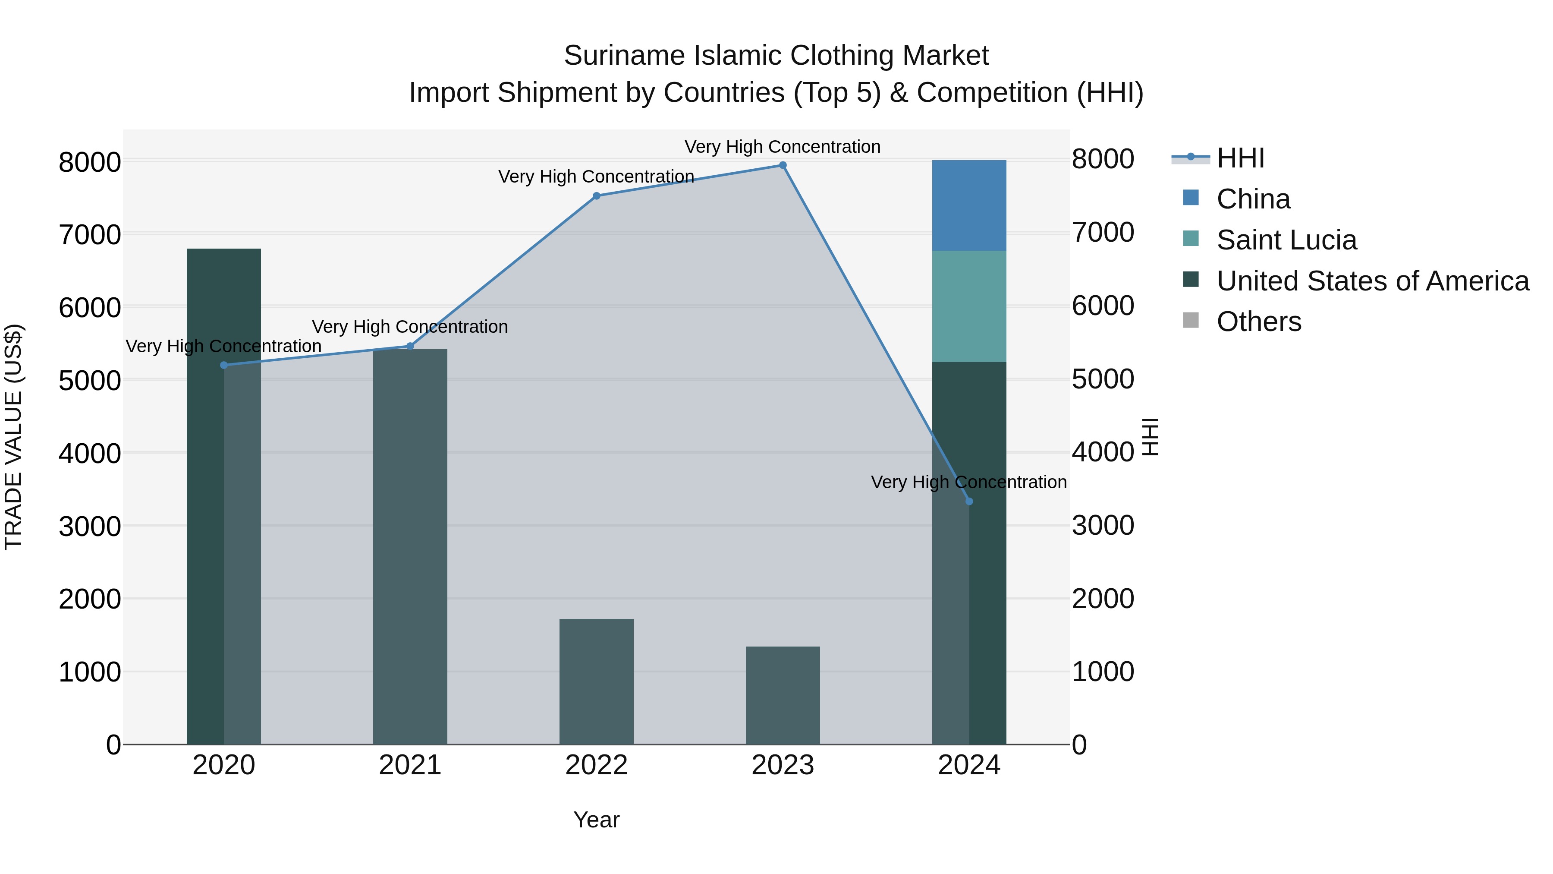Click the 2023 x-axis label
The width and height of the screenshot is (1553, 874).
(783, 765)
